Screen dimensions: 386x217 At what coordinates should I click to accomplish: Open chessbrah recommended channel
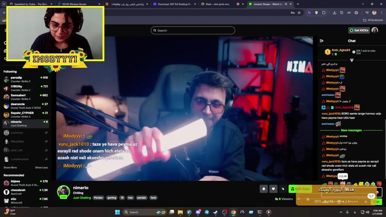point(26,192)
